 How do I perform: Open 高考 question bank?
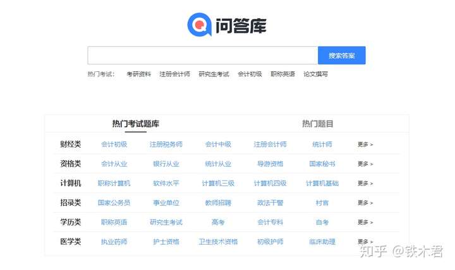point(218,222)
